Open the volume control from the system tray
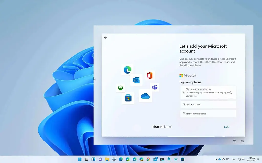262x163 pixels. tap(243, 160)
